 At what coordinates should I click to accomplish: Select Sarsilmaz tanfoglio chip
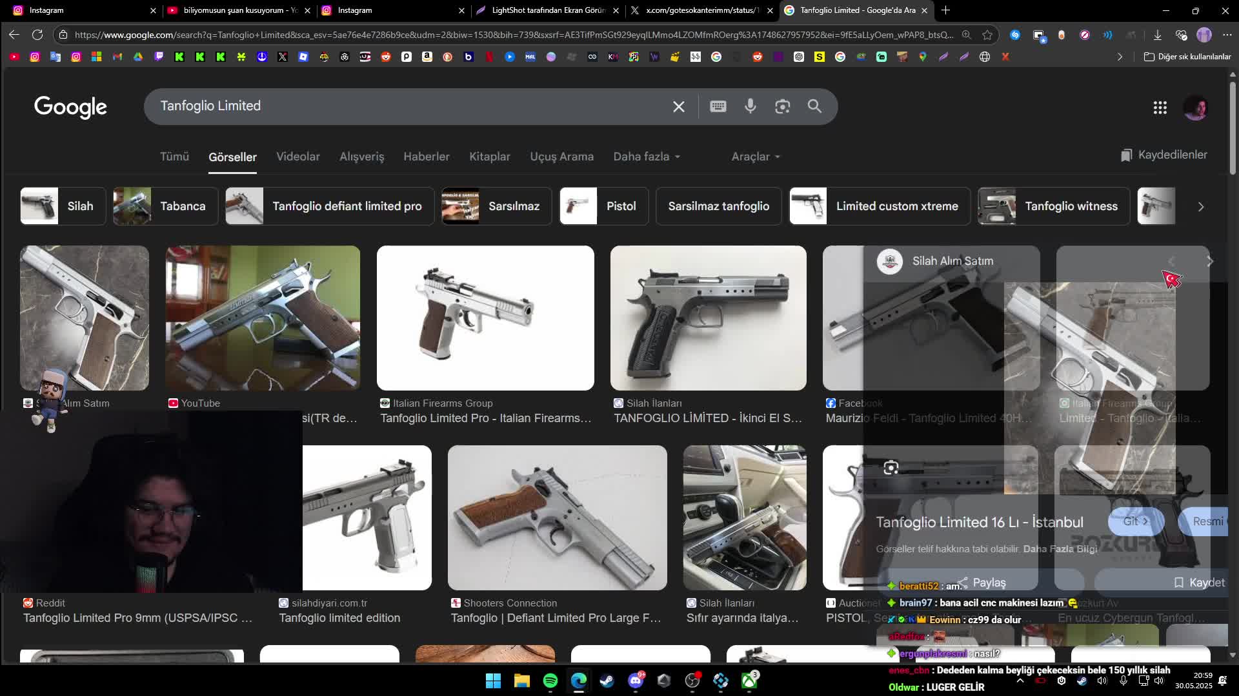718,206
